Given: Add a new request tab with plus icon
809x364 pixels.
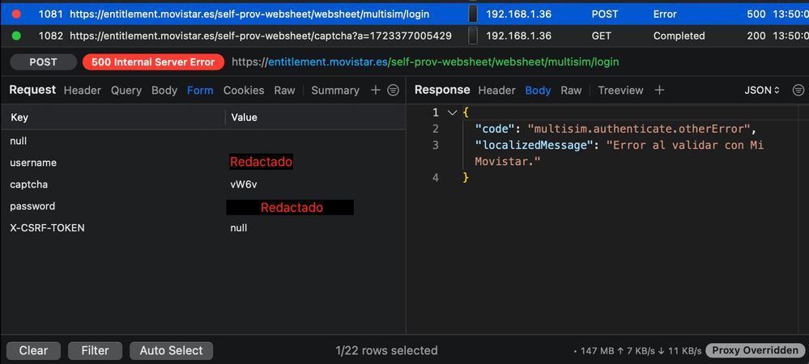Looking at the screenshot, I should click(375, 91).
